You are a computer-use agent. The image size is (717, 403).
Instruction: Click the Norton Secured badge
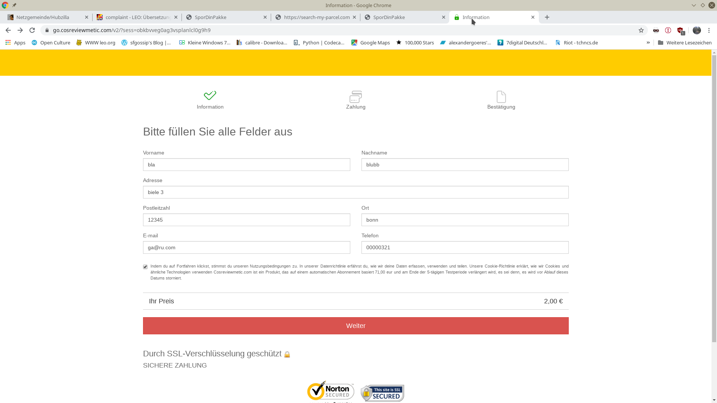point(330,391)
